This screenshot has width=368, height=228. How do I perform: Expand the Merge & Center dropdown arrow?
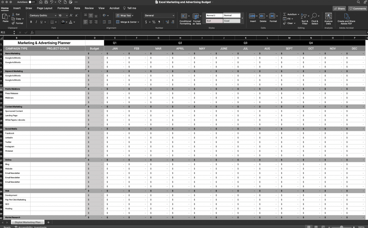(x=138, y=22)
